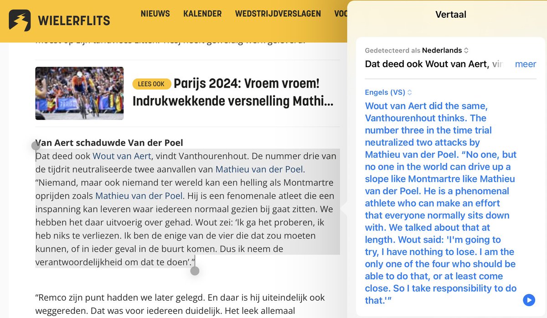Screen dimensions: 547x318
Task: Follow Mathieu van der Poel link before 'Hij is'
Action: (x=139, y=196)
